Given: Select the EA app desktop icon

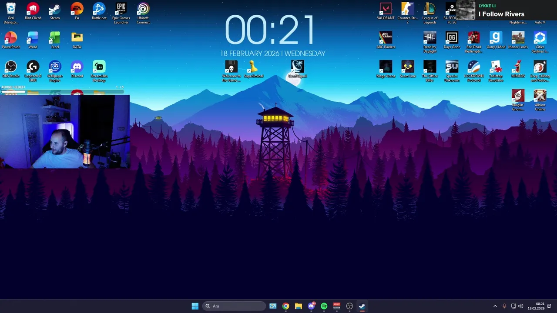Looking at the screenshot, I should (x=77, y=12).
